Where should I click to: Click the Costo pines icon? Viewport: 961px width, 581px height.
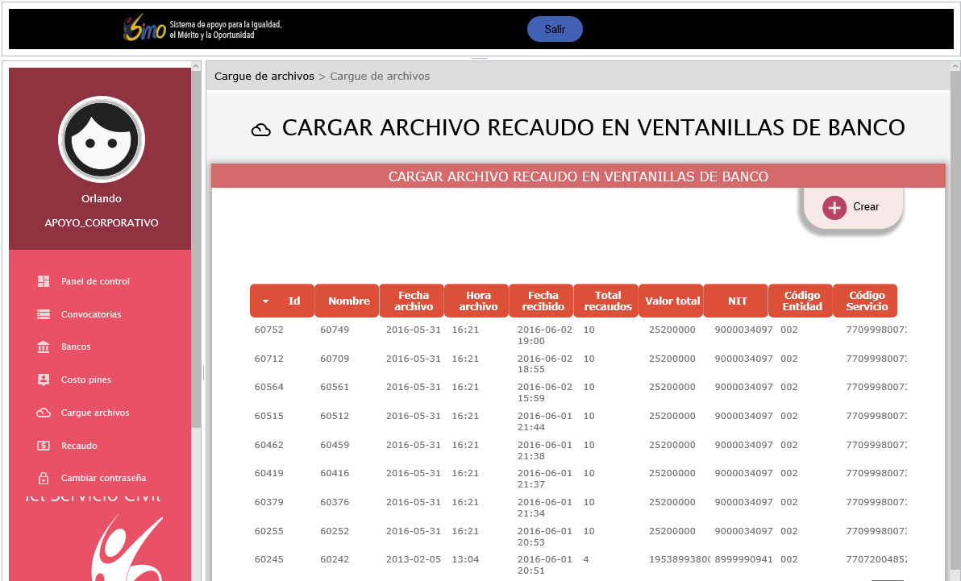click(x=44, y=380)
